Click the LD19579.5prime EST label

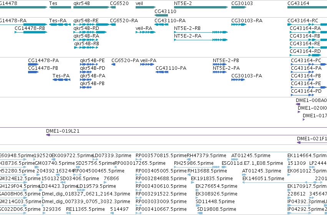[x=96, y=186]
